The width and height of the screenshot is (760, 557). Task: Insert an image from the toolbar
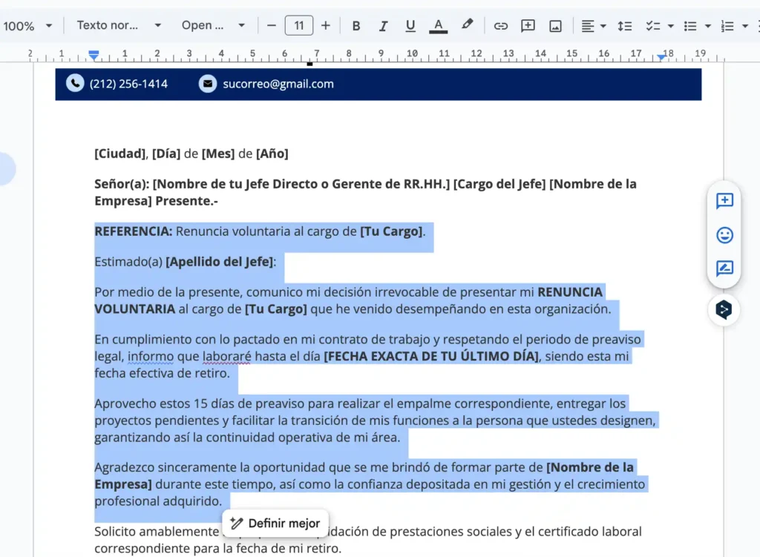pyautogui.click(x=555, y=26)
